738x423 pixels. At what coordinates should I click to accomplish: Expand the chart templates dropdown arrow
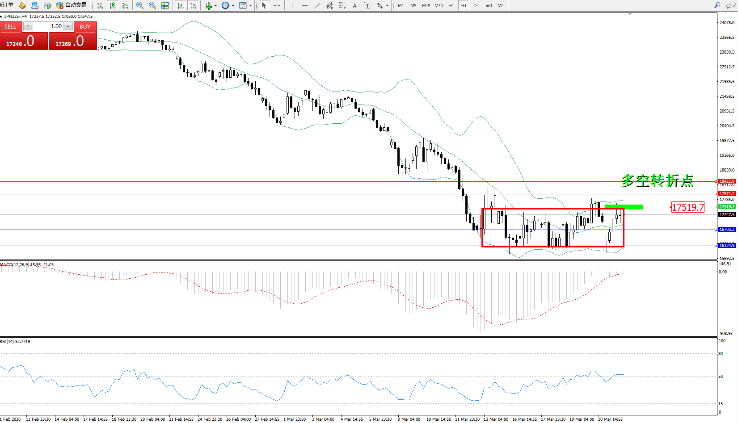point(250,6)
